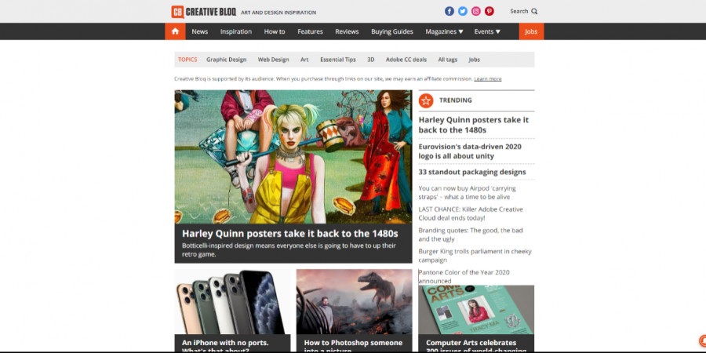Click the Trending star icon

(426, 100)
